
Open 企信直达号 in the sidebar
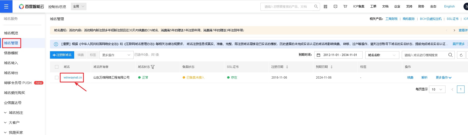(13, 103)
